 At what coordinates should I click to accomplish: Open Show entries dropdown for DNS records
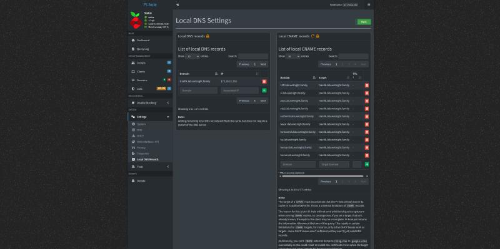(x=192, y=56)
